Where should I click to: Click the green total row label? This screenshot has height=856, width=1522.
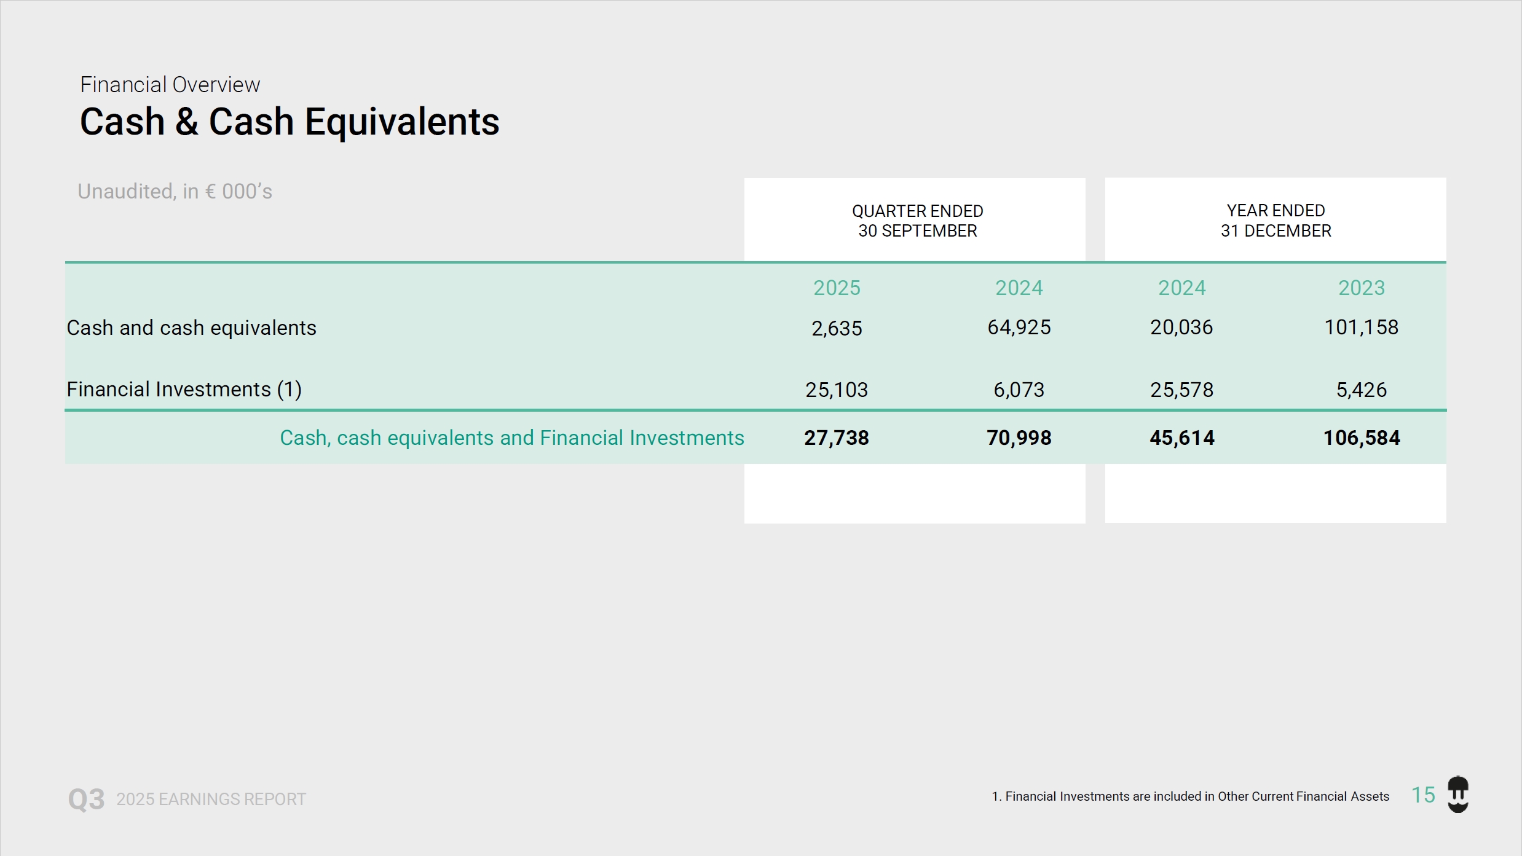pos(511,438)
